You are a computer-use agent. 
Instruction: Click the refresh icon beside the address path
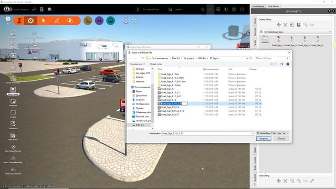pos(250,58)
